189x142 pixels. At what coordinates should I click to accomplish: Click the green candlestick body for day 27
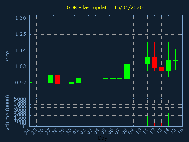[x=50, y=79]
